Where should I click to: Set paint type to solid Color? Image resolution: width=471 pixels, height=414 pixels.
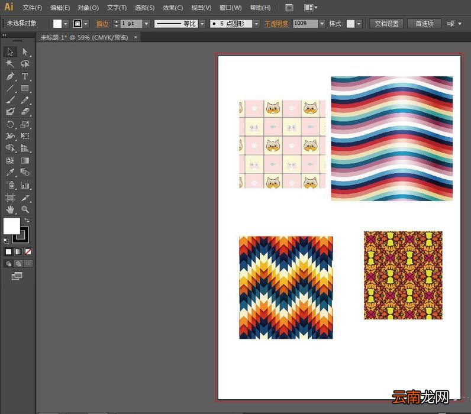8,251
